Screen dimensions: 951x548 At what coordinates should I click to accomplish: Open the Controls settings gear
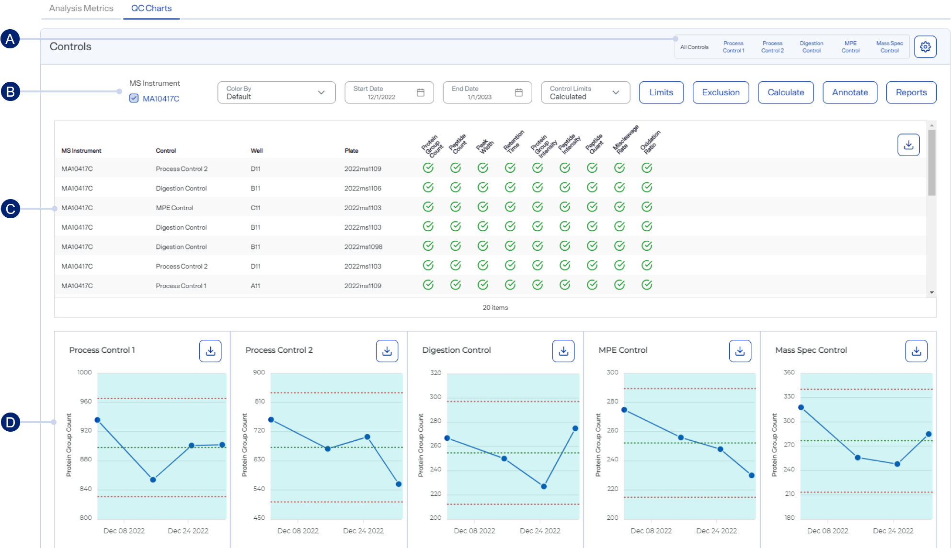(925, 47)
